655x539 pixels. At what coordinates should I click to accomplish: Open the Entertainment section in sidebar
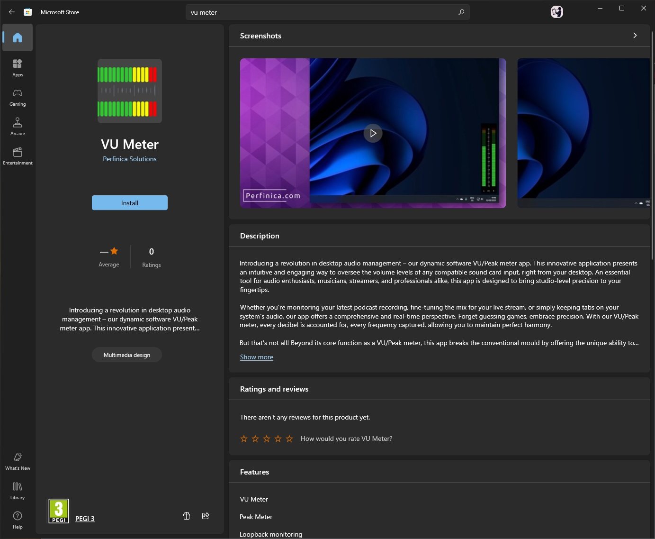coord(18,155)
